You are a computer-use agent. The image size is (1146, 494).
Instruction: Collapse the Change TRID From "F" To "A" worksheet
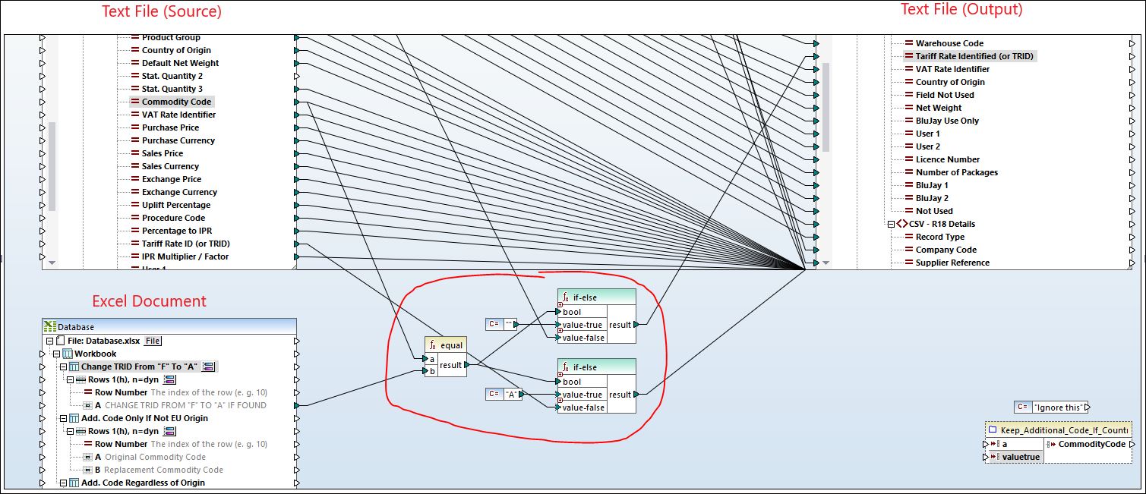click(63, 367)
